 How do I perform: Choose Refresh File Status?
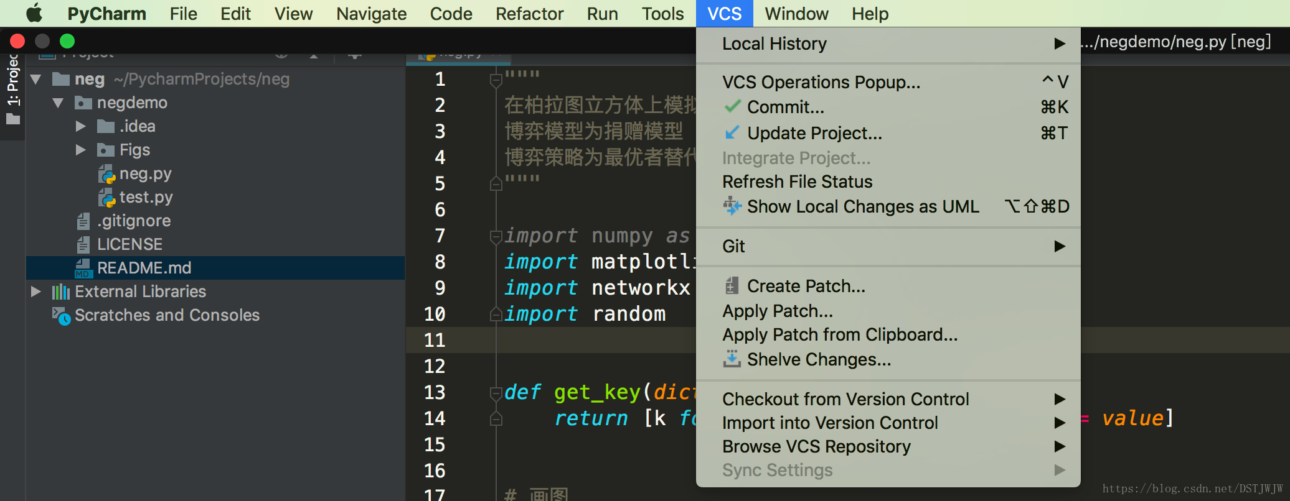(888, 182)
